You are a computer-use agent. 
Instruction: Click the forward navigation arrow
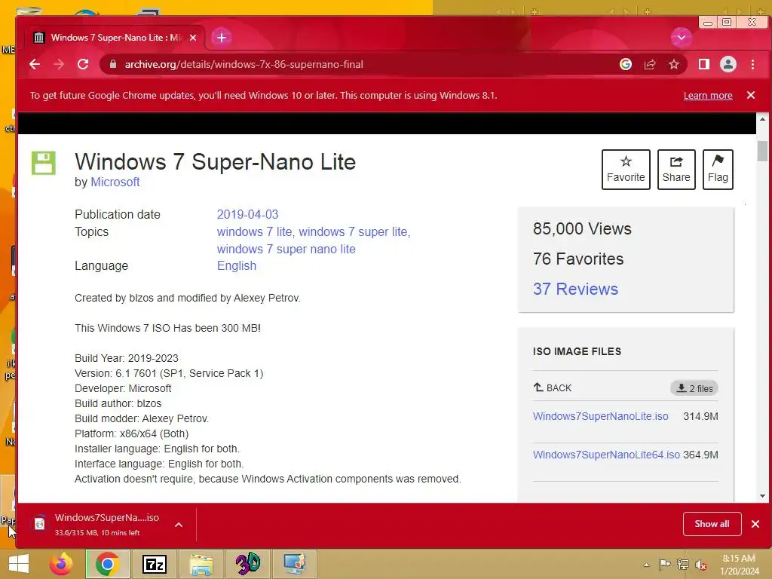pyautogui.click(x=59, y=64)
